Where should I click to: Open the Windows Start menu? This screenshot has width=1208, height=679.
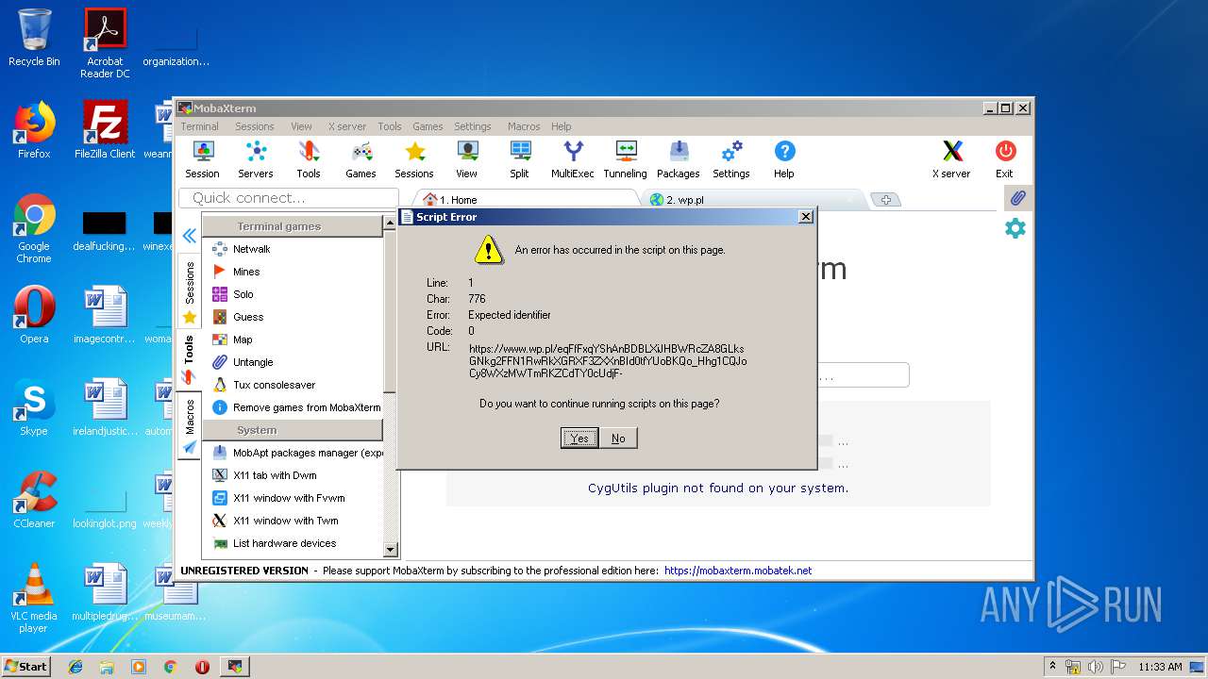point(26,666)
